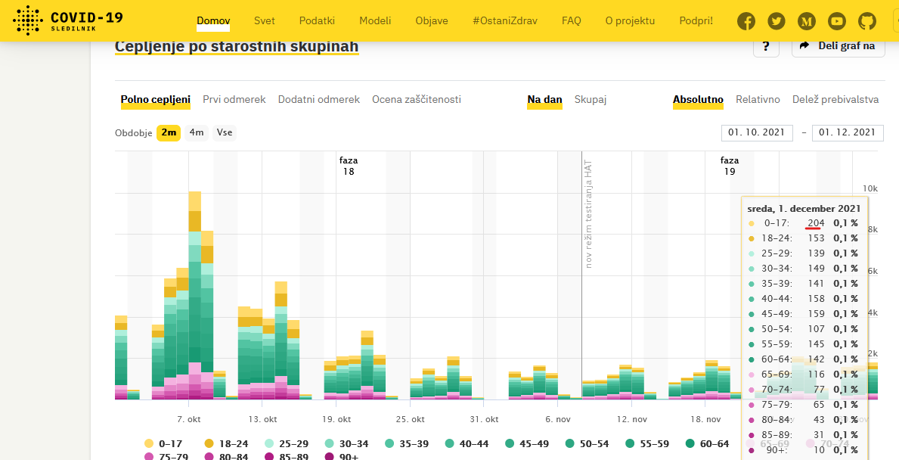Image resolution: width=899 pixels, height=460 pixels.
Task: Set period to 4m
Action: point(197,132)
